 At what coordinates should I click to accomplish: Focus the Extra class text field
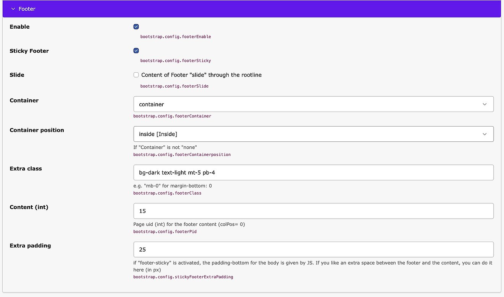tap(313, 172)
